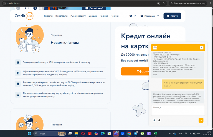Open File Explorer from taskbar
This screenshot has height=137, width=213.
click(76, 134)
